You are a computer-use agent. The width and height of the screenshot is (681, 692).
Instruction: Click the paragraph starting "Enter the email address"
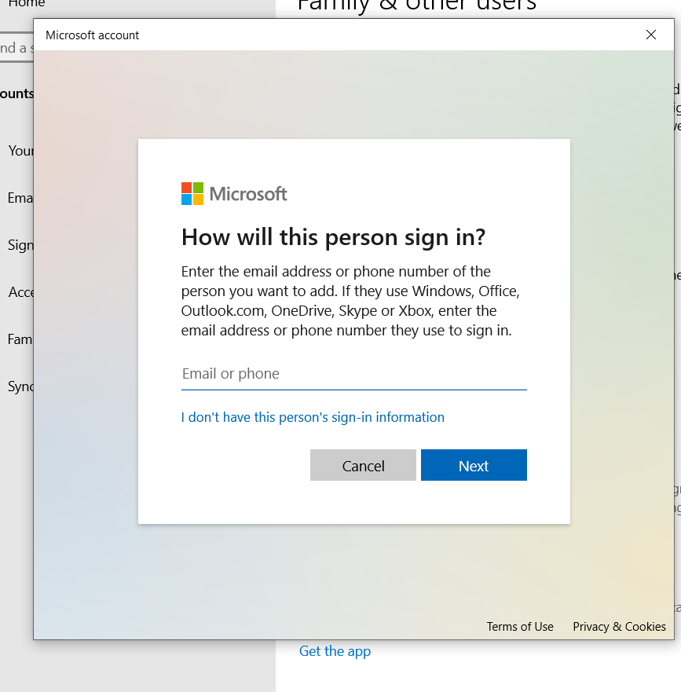[350, 301]
